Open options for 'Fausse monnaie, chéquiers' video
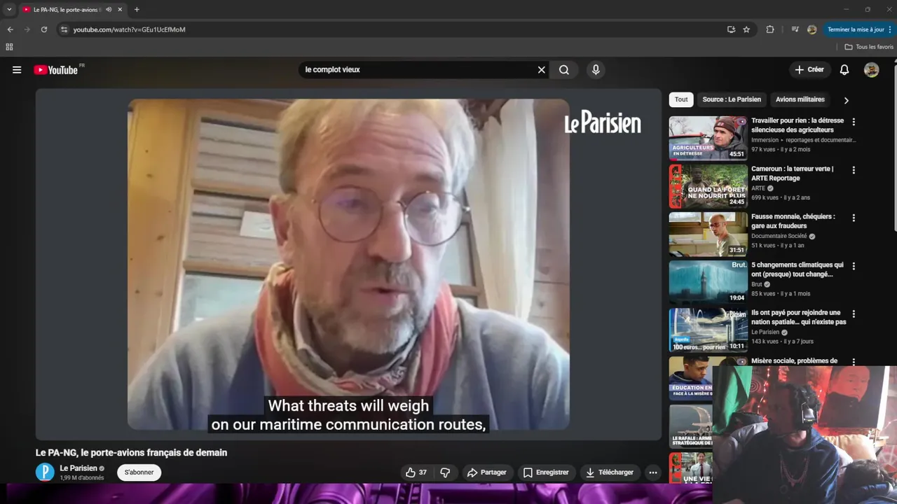The height and width of the screenshot is (504, 897). (x=854, y=218)
